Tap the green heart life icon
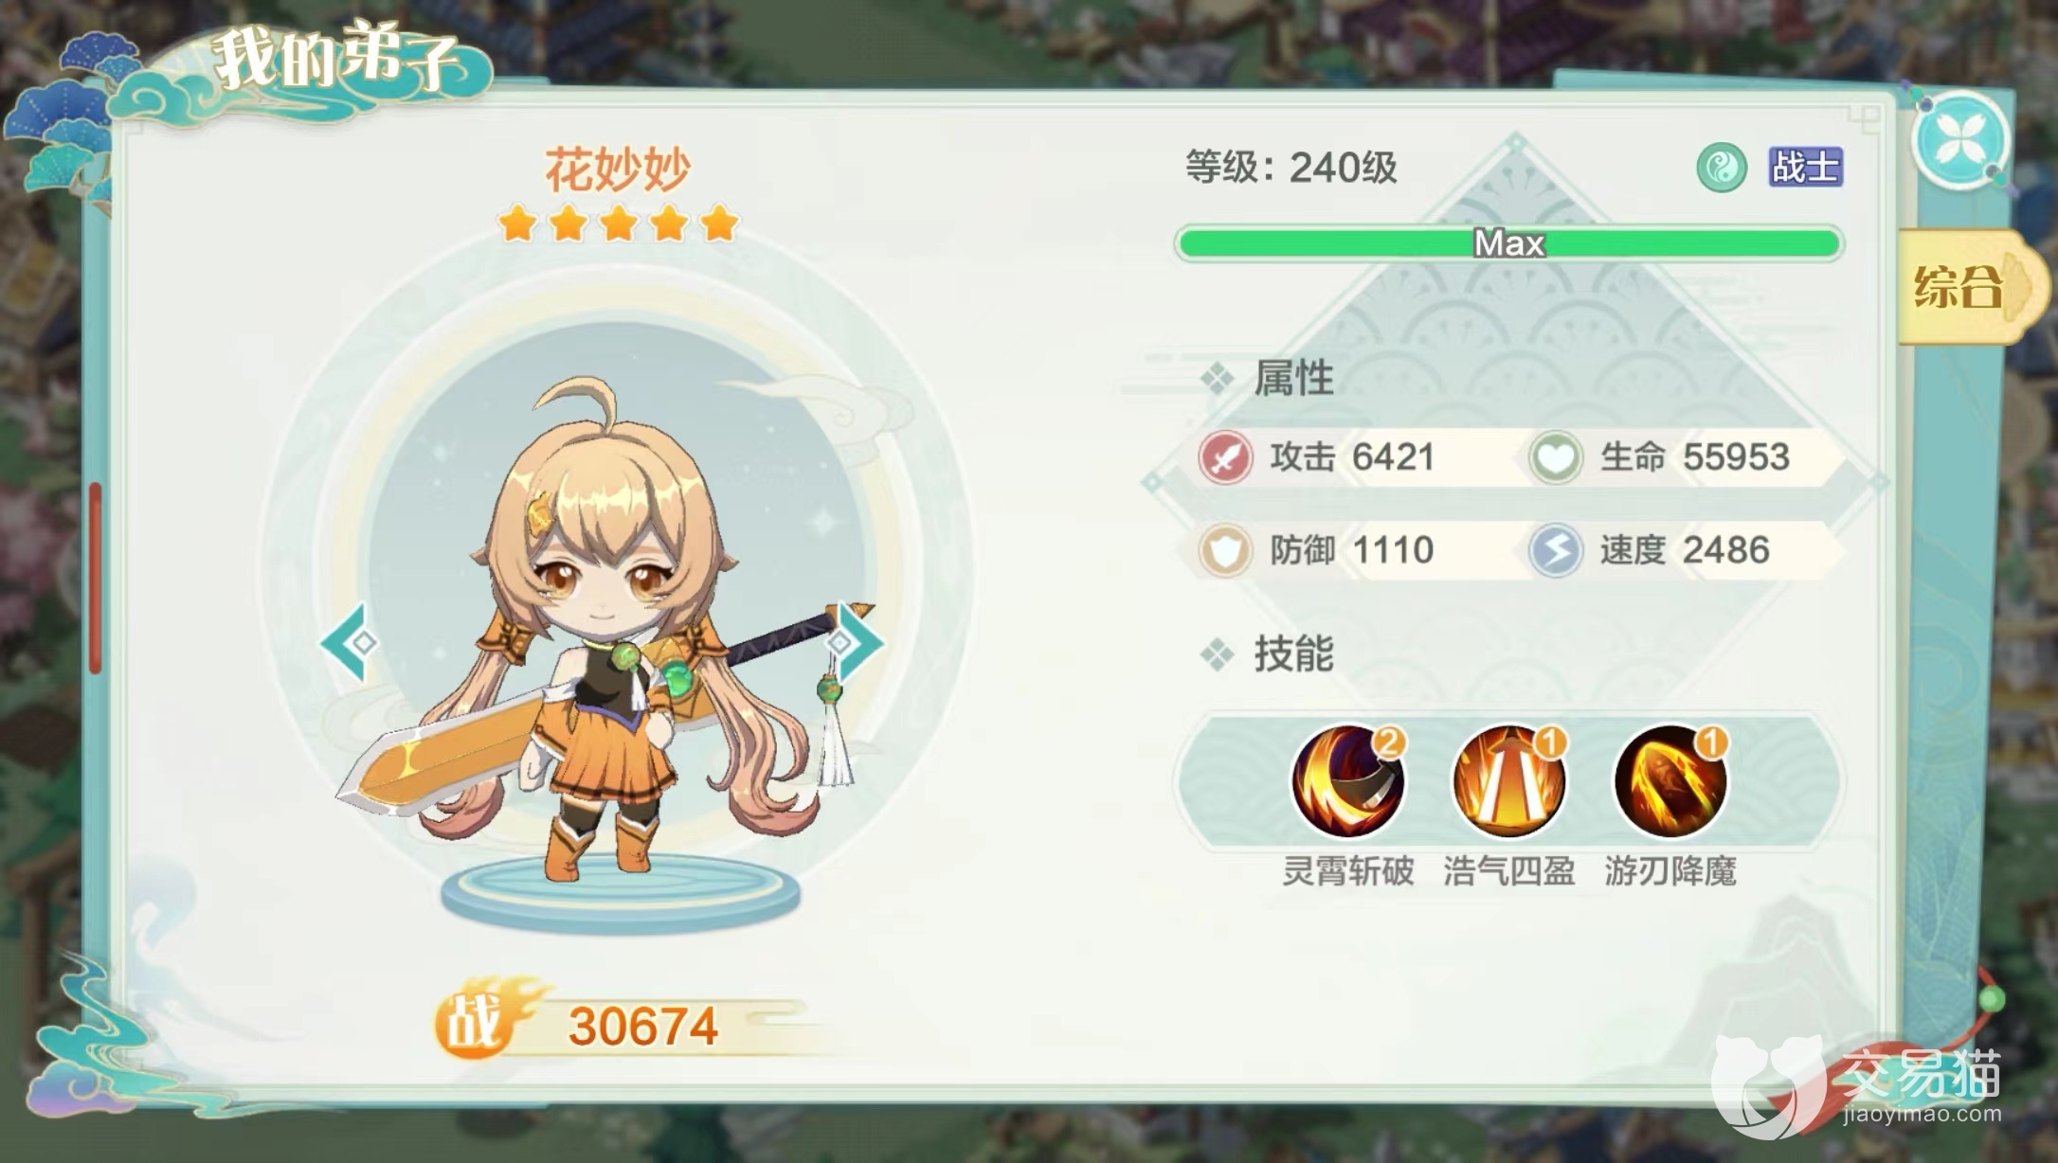The image size is (2058, 1163). [x=1556, y=457]
